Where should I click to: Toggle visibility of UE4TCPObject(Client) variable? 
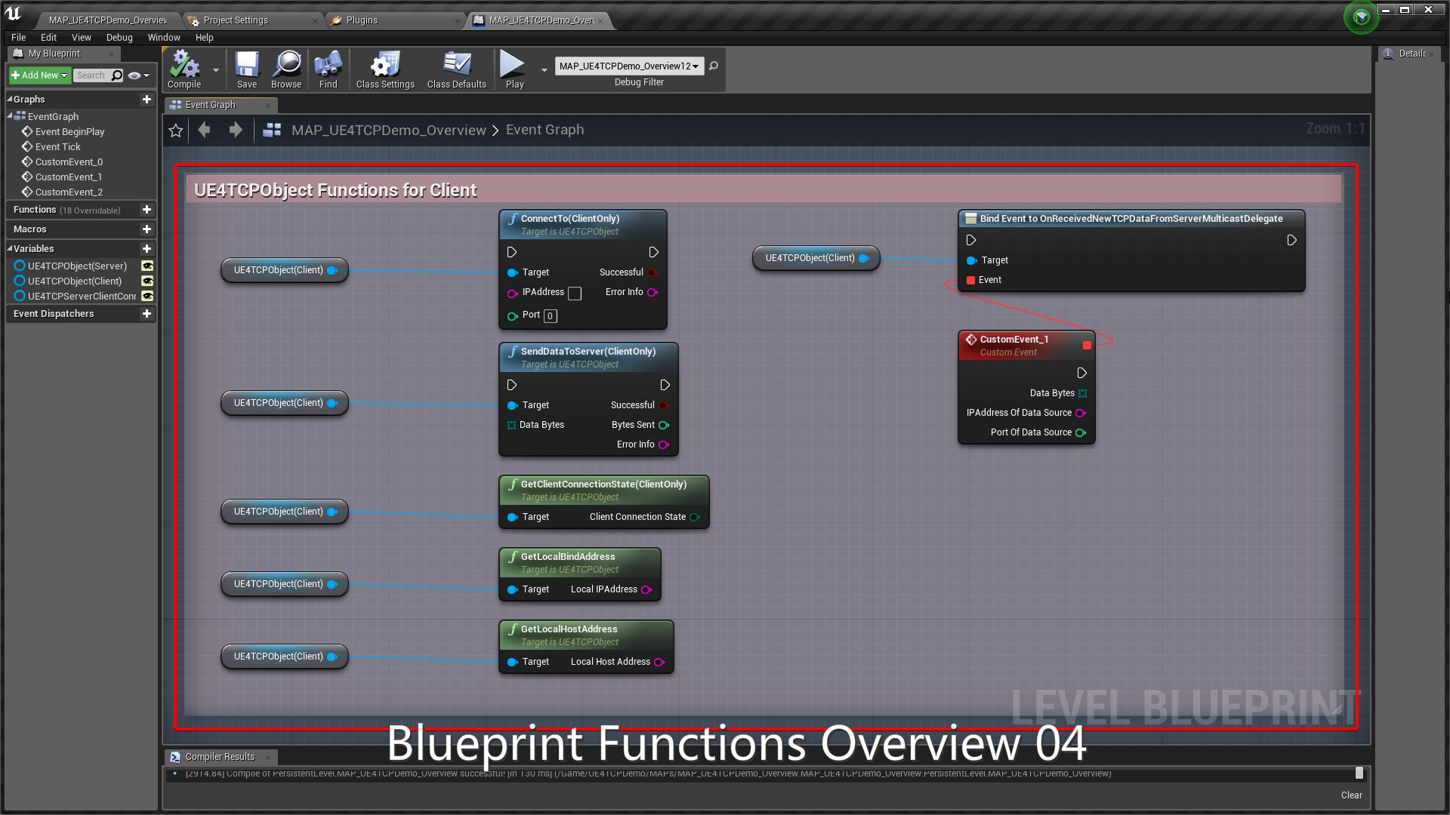click(147, 281)
